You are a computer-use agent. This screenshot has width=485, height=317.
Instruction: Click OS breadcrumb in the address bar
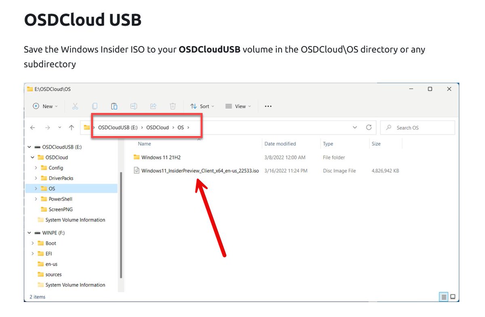click(181, 128)
